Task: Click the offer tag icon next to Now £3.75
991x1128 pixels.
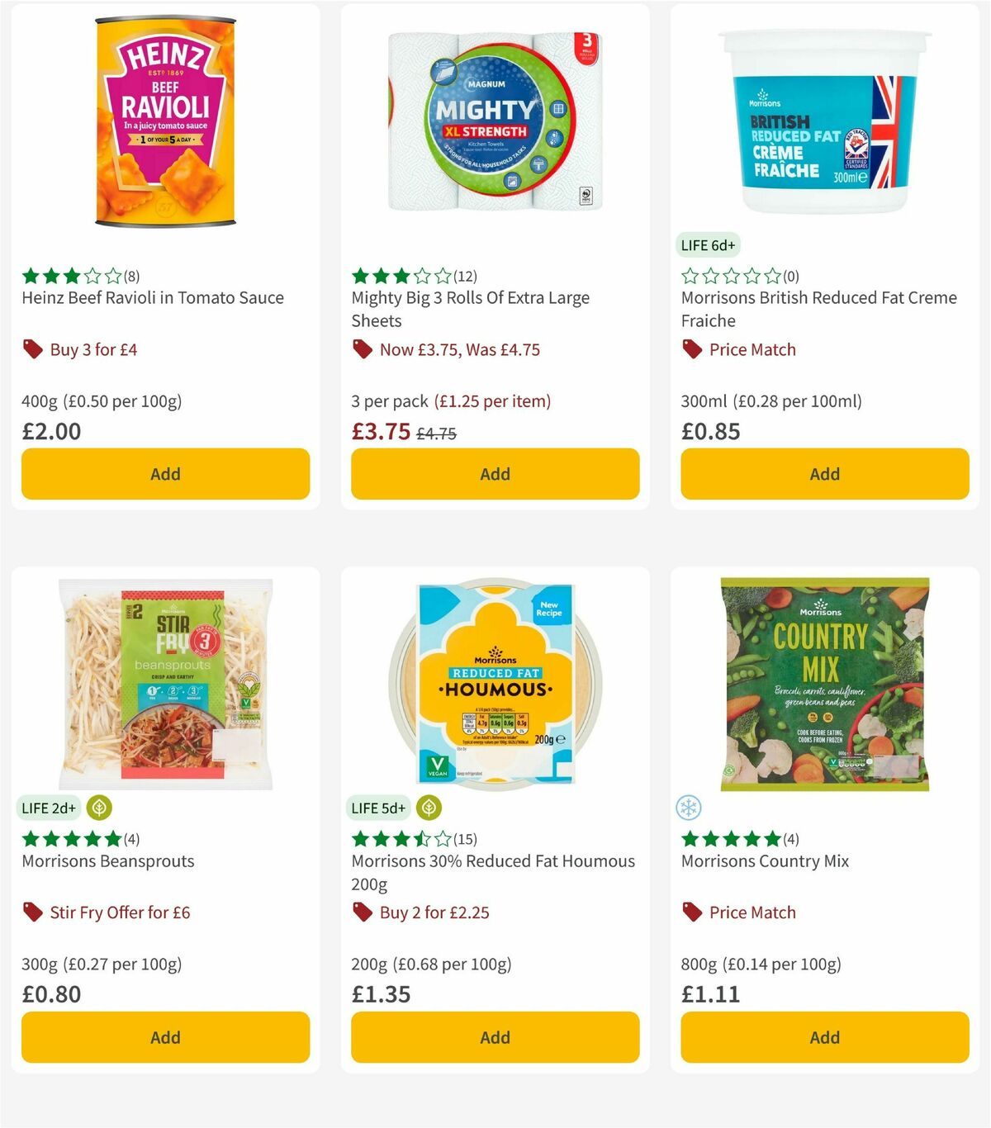Action: click(360, 349)
